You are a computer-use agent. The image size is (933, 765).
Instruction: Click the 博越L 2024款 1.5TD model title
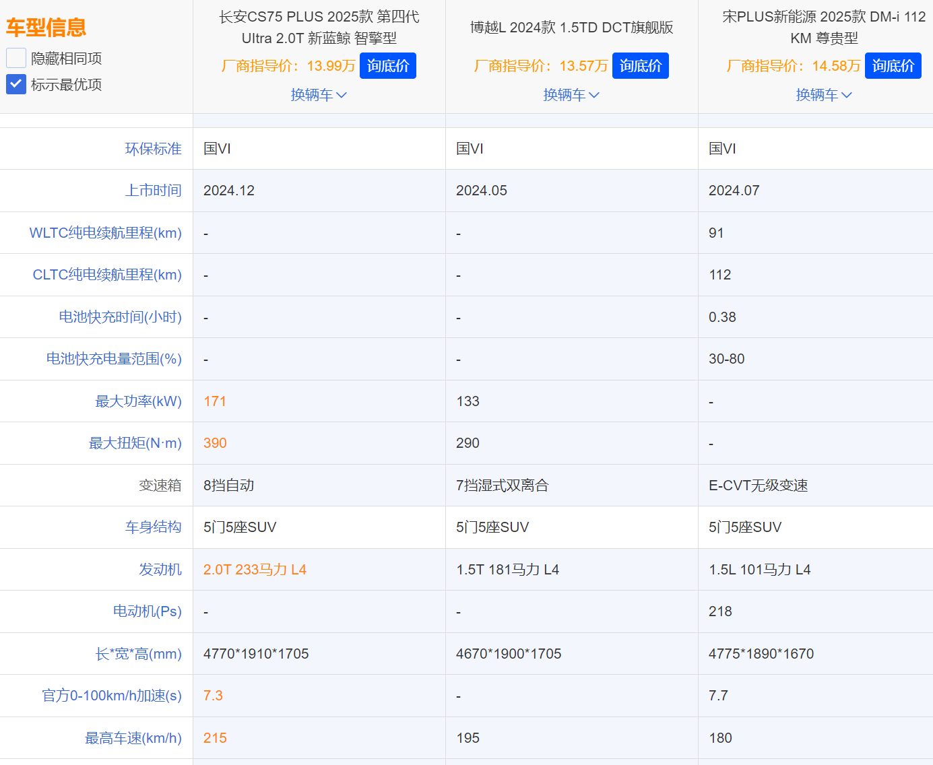[572, 28]
